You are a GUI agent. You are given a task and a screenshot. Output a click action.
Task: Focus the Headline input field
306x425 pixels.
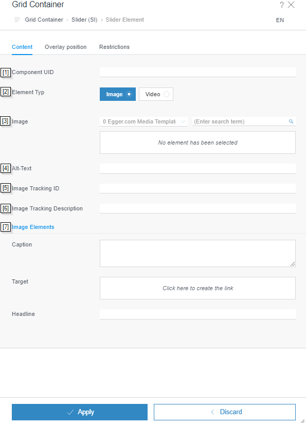pyautogui.click(x=197, y=314)
